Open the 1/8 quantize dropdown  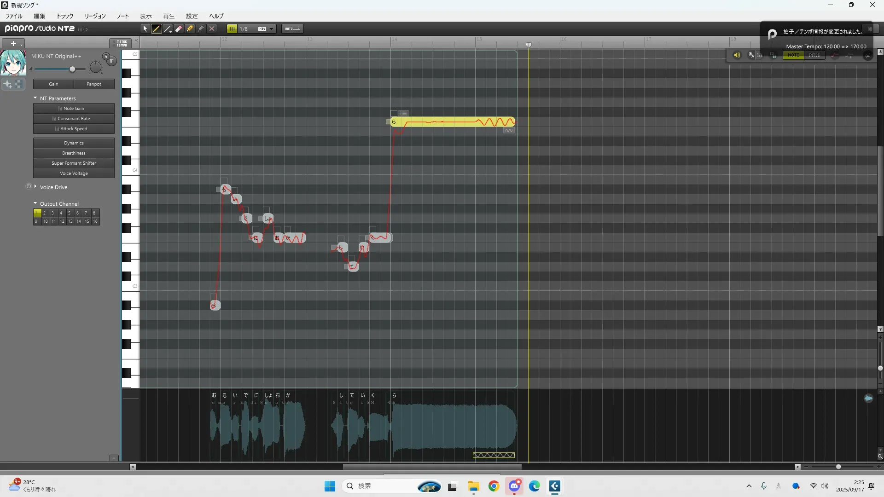(272, 29)
